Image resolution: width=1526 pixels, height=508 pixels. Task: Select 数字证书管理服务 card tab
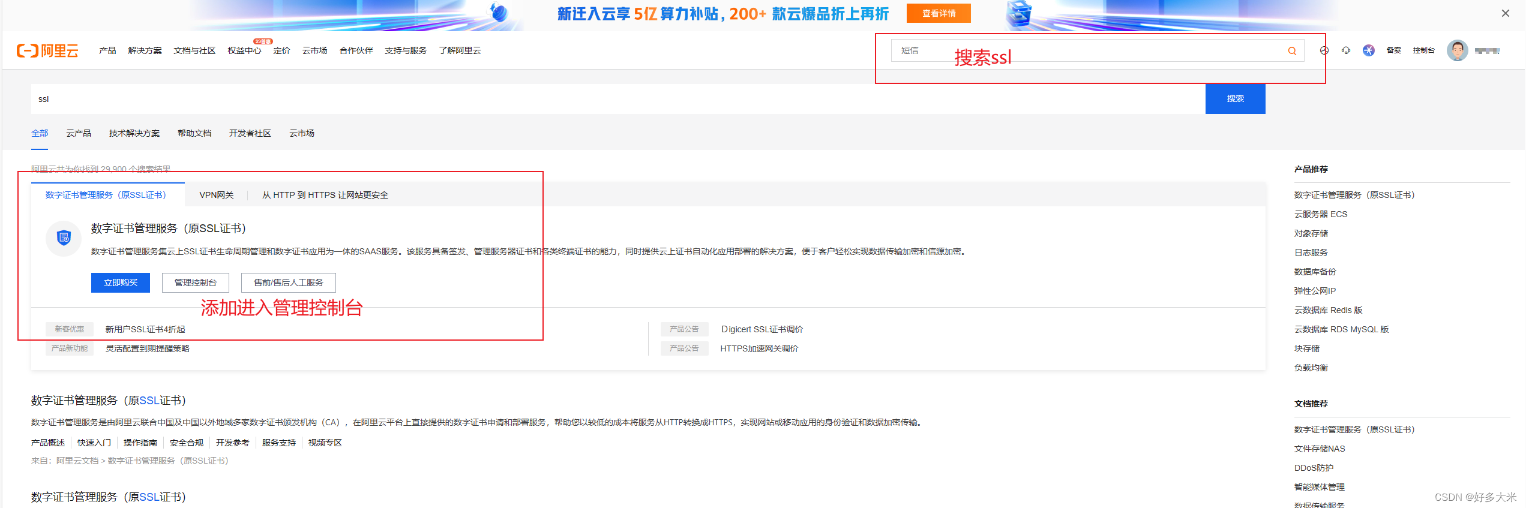point(108,195)
